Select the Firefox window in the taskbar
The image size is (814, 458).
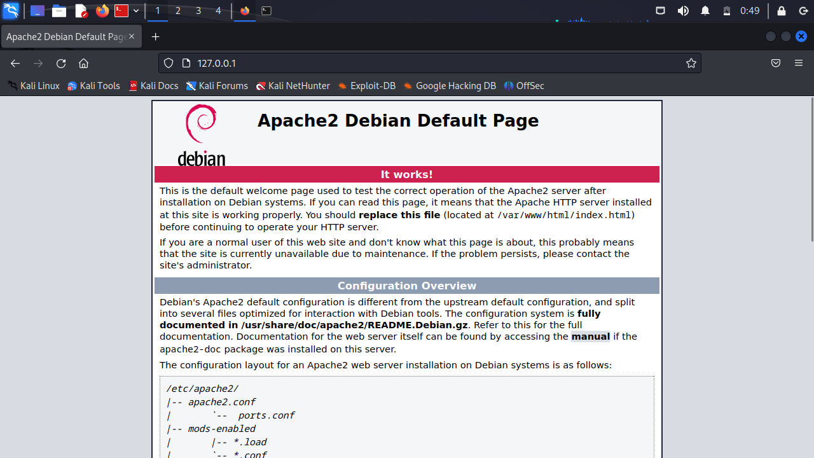tap(245, 11)
